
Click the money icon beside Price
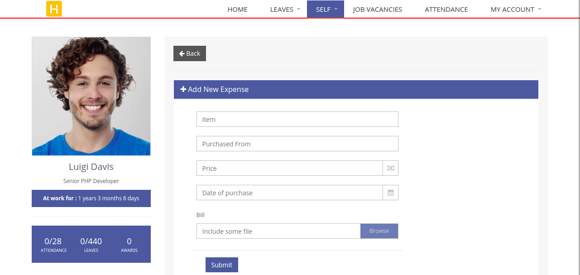click(390, 168)
